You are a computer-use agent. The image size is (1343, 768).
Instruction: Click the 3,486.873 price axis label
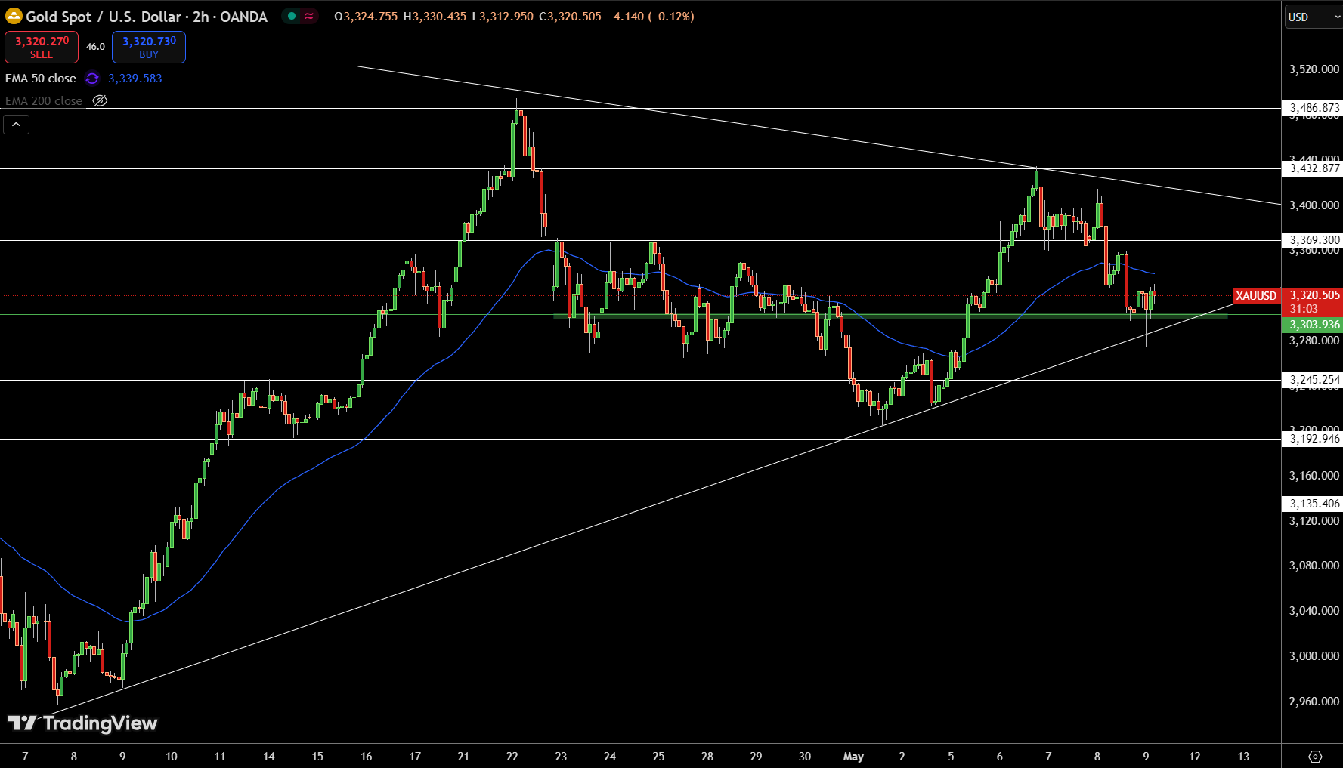(x=1312, y=108)
